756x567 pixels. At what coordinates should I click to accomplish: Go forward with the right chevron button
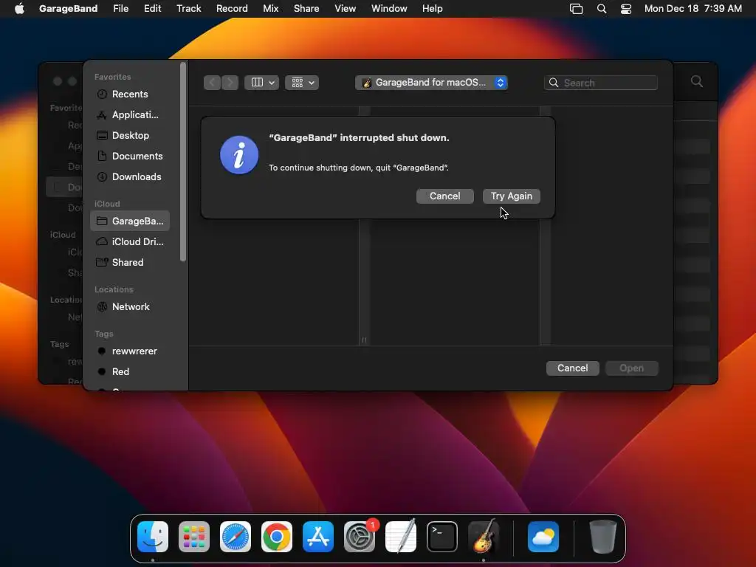coord(230,83)
